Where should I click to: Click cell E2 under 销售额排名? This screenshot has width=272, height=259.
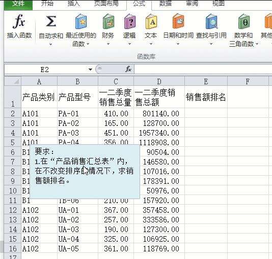tap(206, 114)
